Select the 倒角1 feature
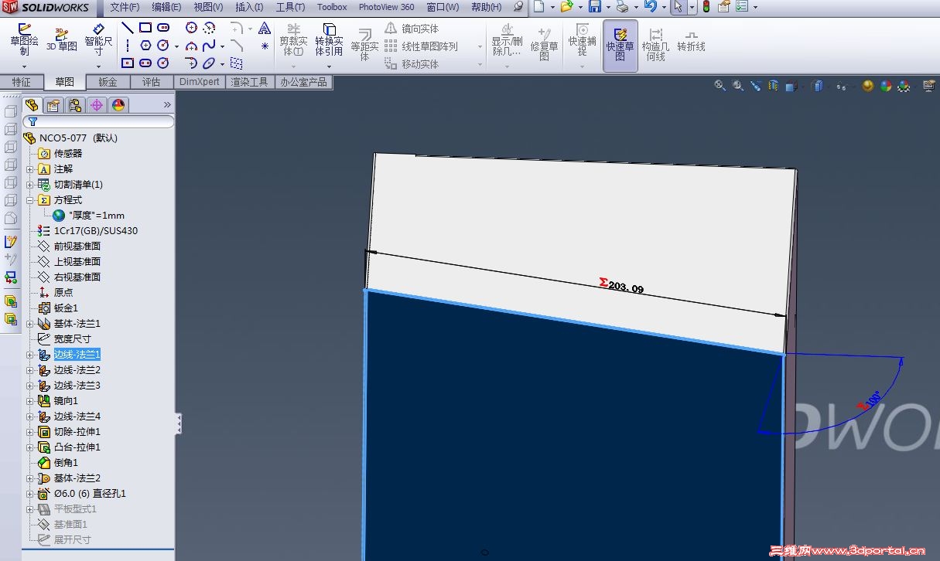Image resolution: width=940 pixels, height=561 pixels. 66,462
